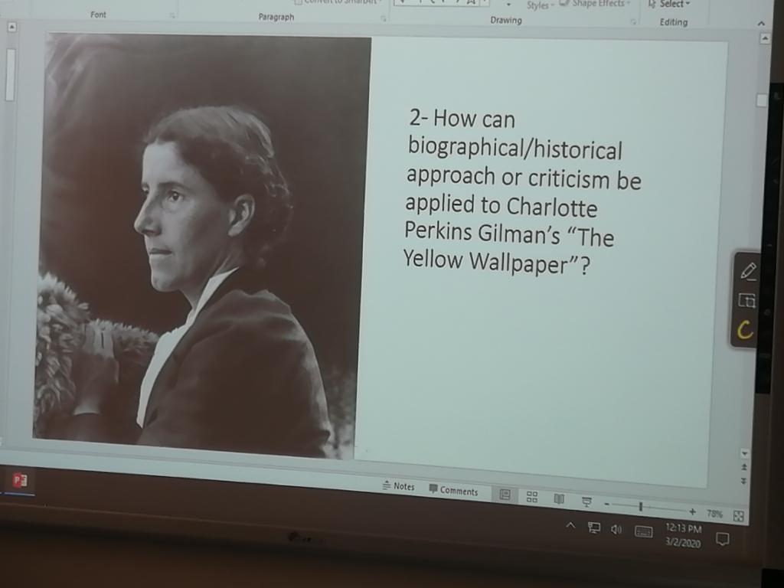Click zoom in plus button
Image resolution: width=784 pixels, height=588 pixels.
(692, 511)
